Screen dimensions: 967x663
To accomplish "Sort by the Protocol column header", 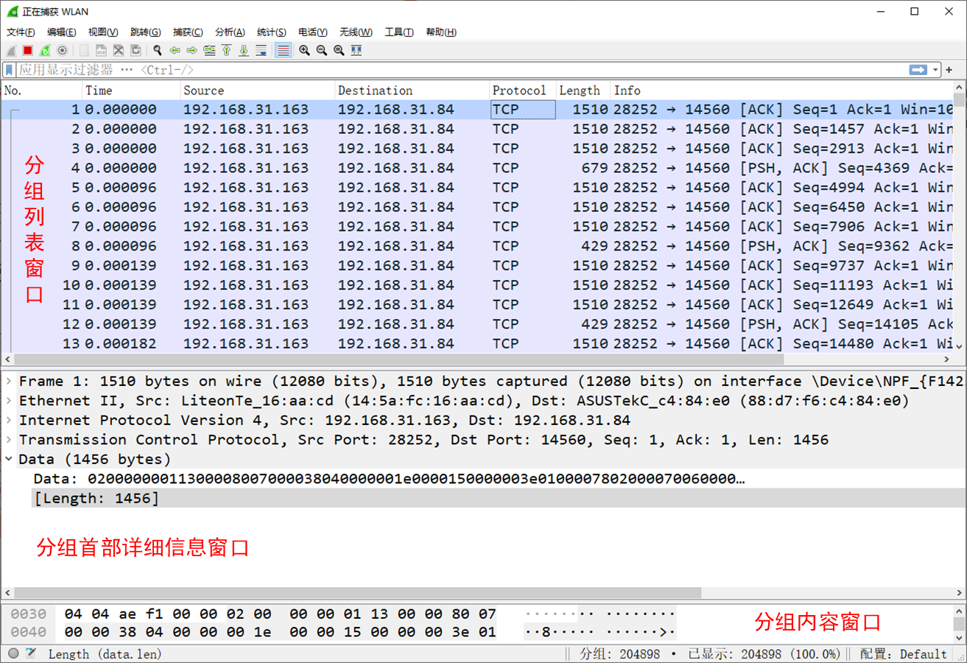I will [523, 91].
